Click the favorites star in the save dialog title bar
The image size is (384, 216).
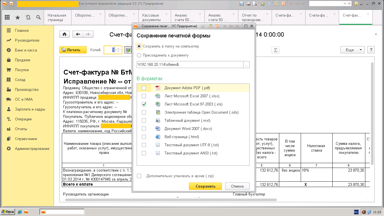(x=202, y=26)
